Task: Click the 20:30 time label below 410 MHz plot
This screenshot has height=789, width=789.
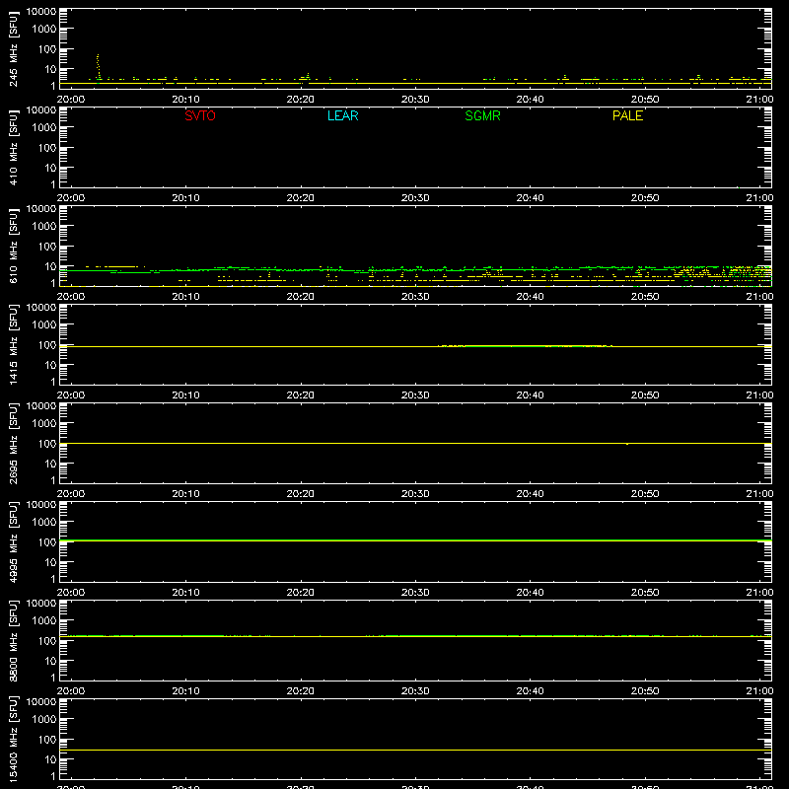Action: tap(415, 198)
